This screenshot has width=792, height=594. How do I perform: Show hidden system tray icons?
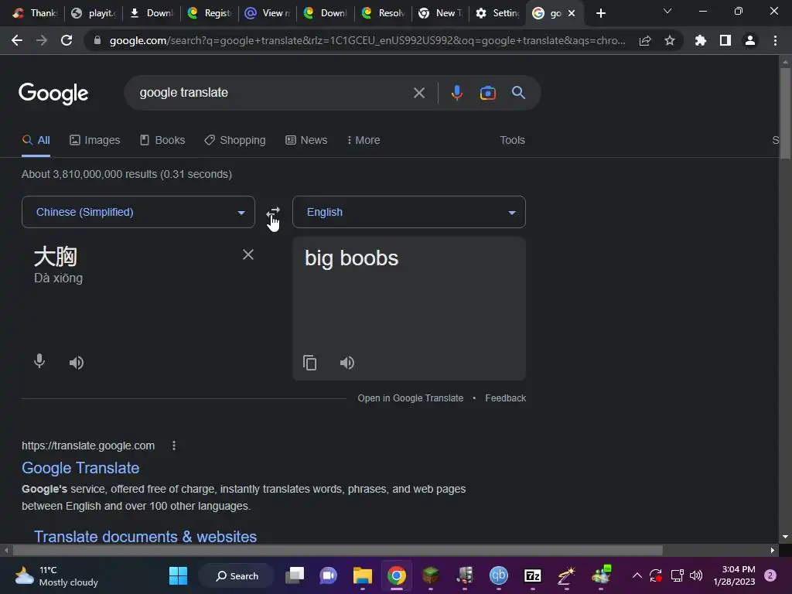[x=637, y=575]
